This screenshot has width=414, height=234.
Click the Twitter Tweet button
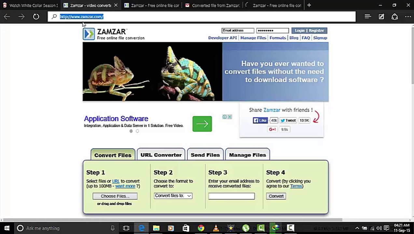(288, 120)
